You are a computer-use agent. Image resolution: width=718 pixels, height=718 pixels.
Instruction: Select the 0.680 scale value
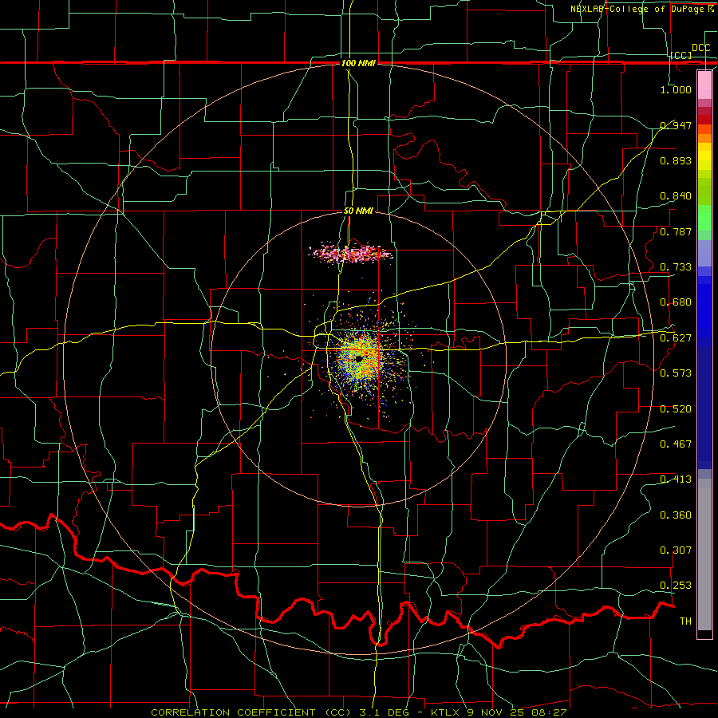pyautogui.click(x=676, y=302)
